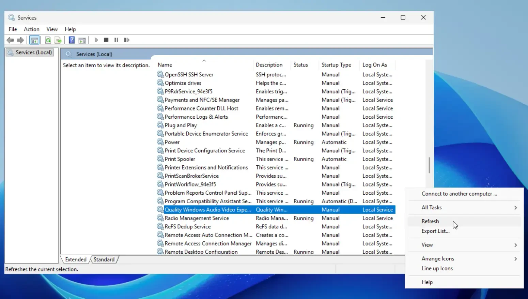Switch to the Standard tab
The width and height of the screenshot is (528, 299).
click(x=104, y=259)
